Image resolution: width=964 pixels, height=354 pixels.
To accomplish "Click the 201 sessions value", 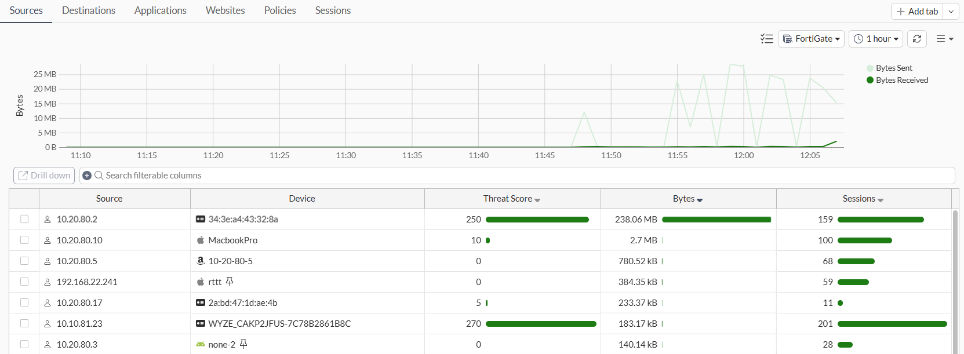I will tap(825, 324).
